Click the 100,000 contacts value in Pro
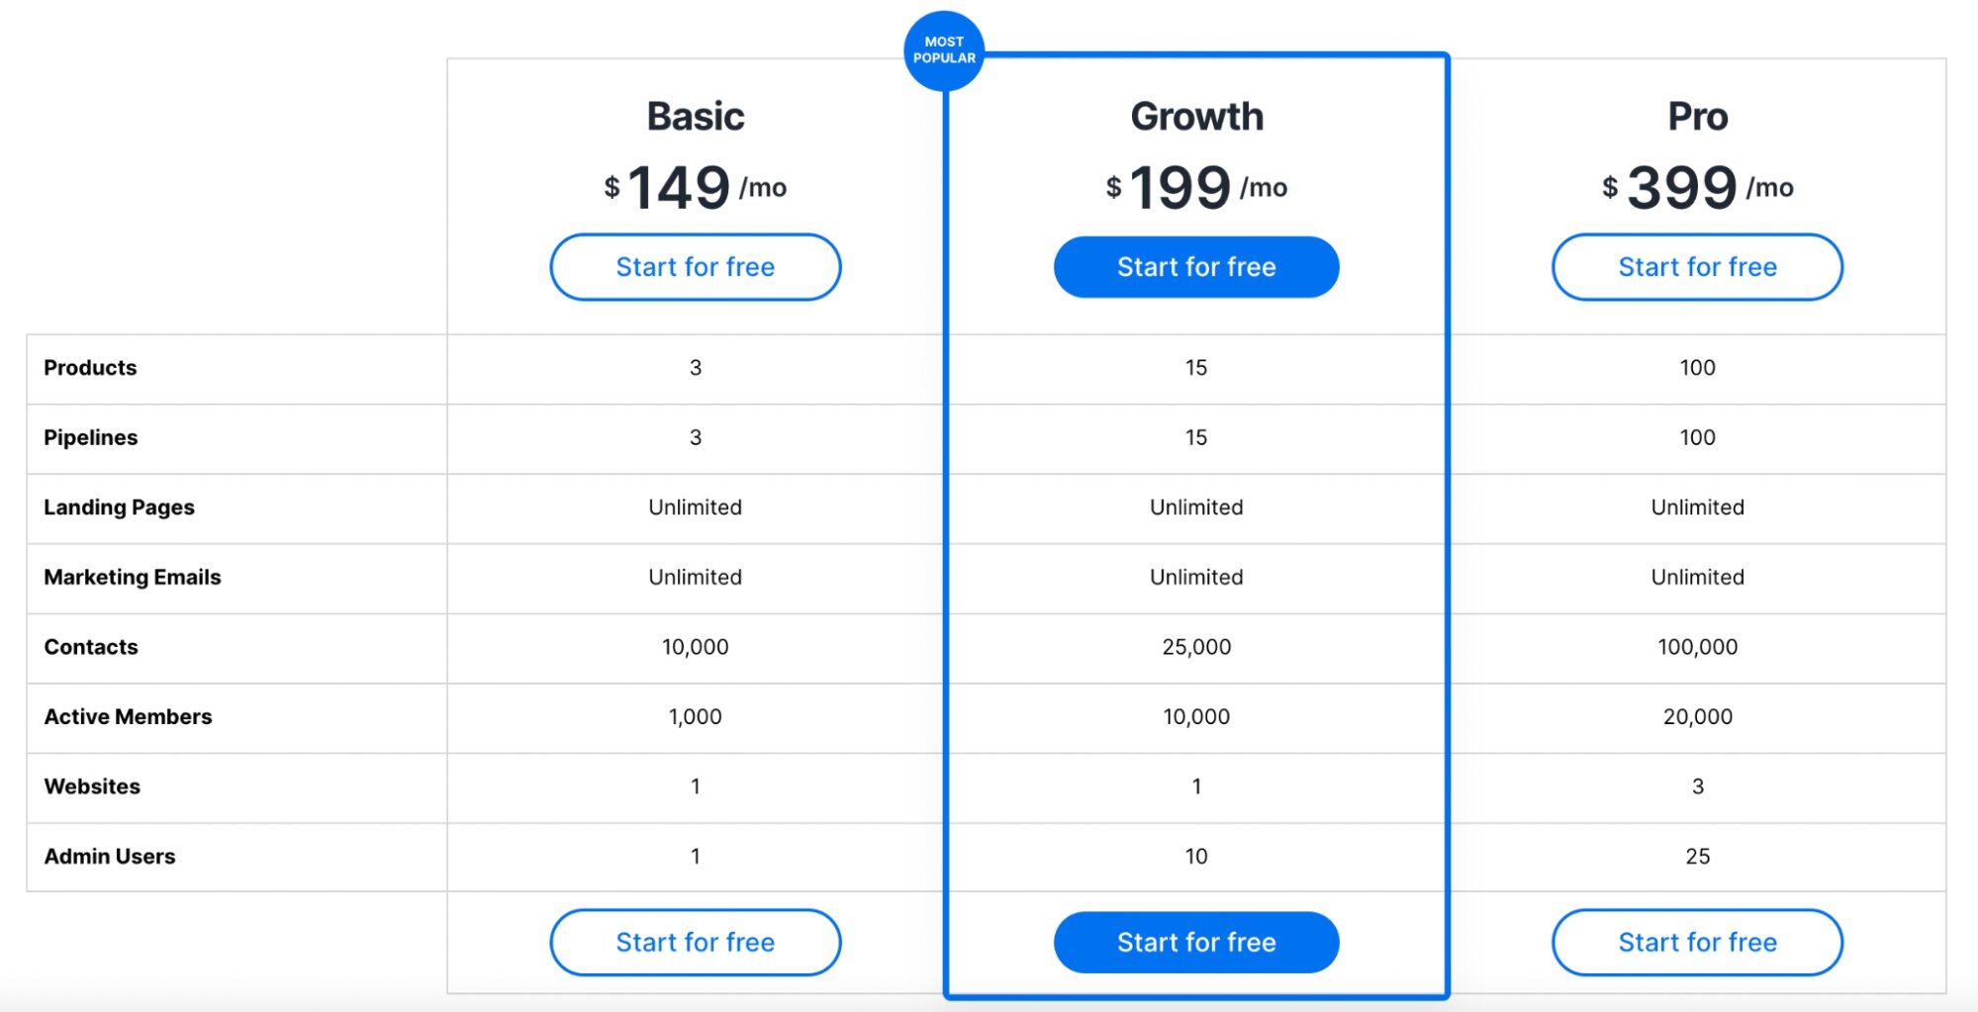Viewport: 1978px width, 1012px height. pyautogui.click(x=1697, y=647)
